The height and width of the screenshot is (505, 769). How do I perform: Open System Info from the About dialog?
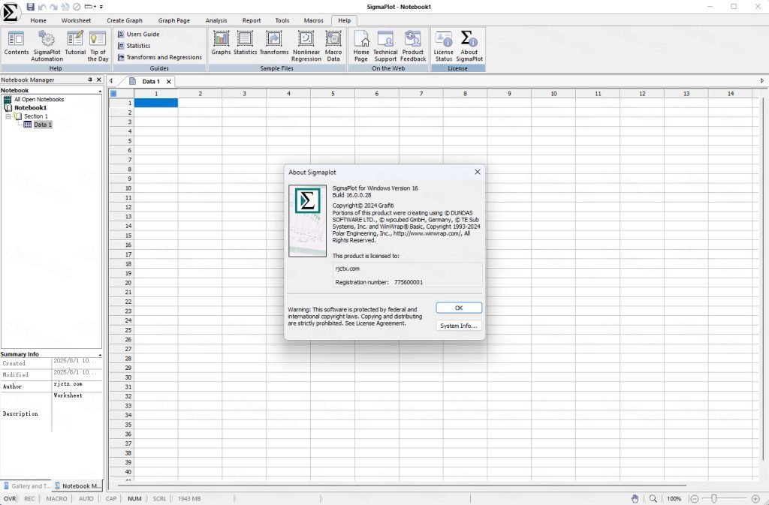(x=459, y=326)
